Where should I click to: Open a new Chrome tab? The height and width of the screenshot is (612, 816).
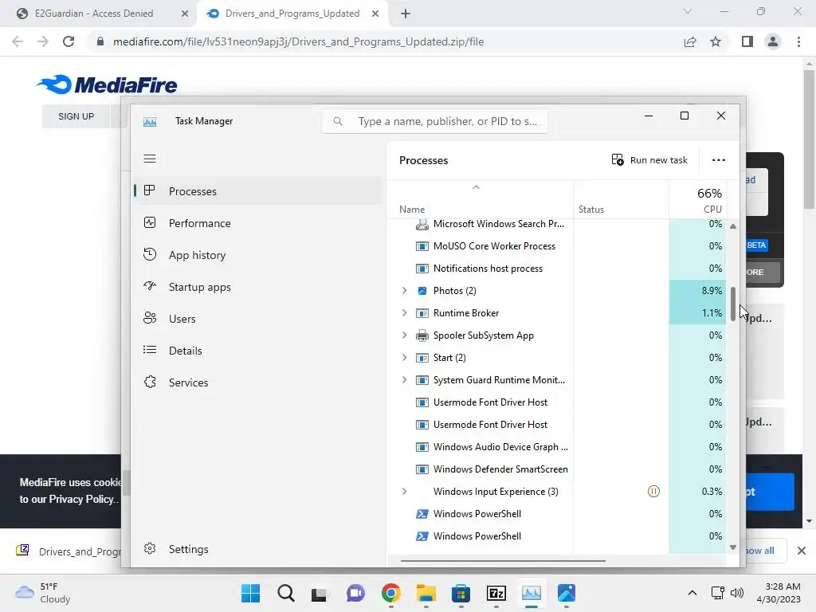(406, 14)
